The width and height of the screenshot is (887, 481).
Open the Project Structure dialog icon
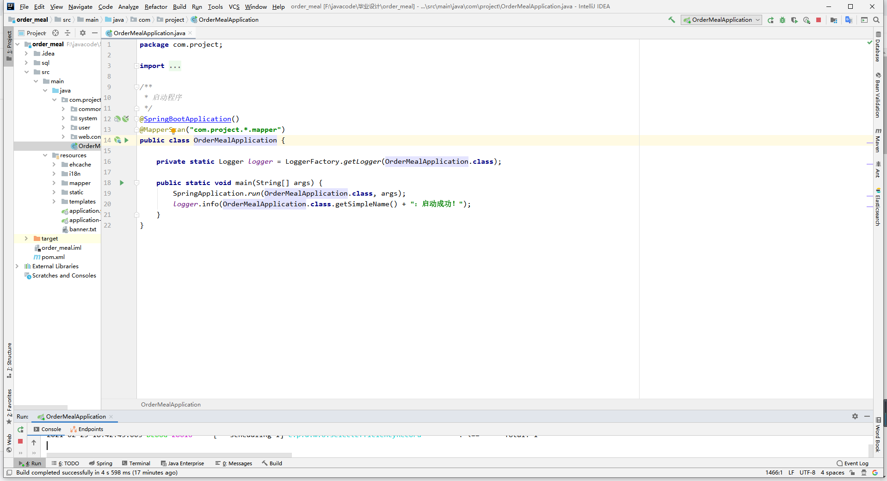pos(833,20)
